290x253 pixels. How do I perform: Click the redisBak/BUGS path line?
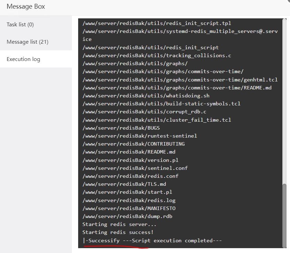pyautogui.click(x=121, y=128)
